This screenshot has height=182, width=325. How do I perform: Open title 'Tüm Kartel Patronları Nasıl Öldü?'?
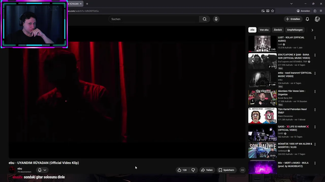292,111
